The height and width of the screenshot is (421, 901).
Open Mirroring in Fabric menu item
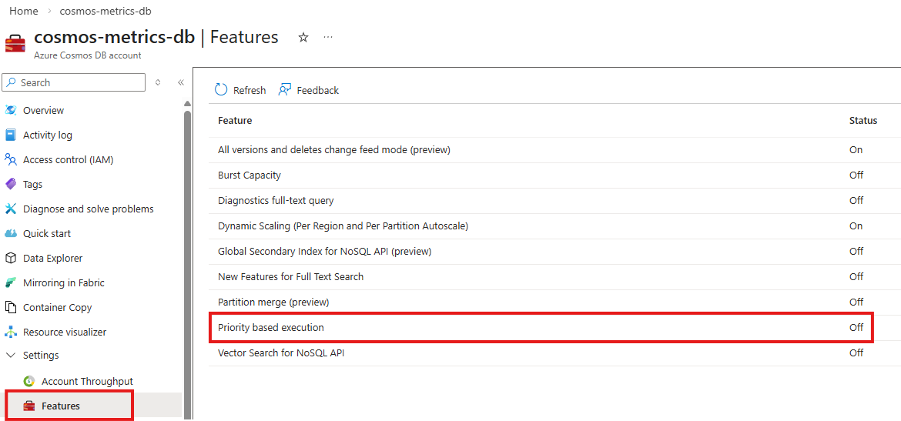(x=63, y=283)
